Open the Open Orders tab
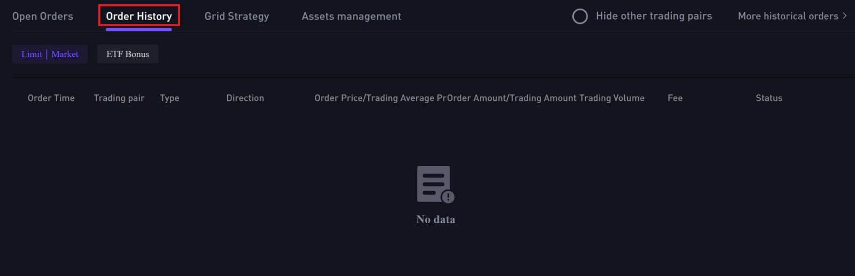This screenshot has width=855, height=276. point(43,16)
